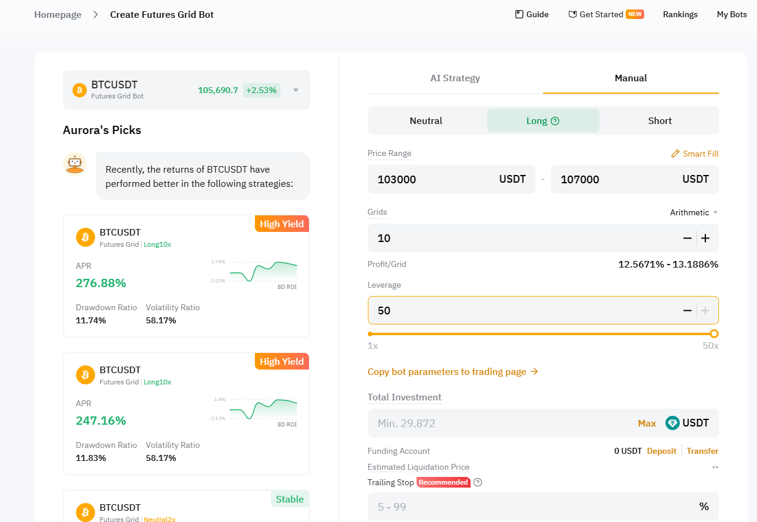Open the Arithmetic grid type dropdown
The height and width of the screenshot is (522, 757).
click(x=693, y=212)
